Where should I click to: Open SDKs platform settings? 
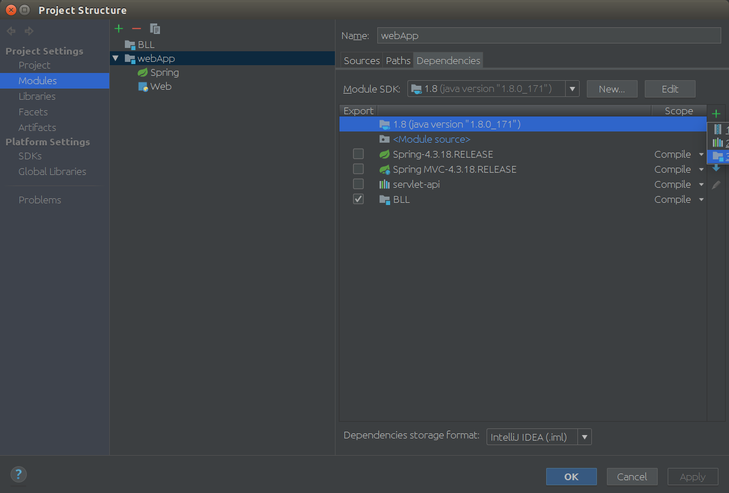click(x=30, y=156)
